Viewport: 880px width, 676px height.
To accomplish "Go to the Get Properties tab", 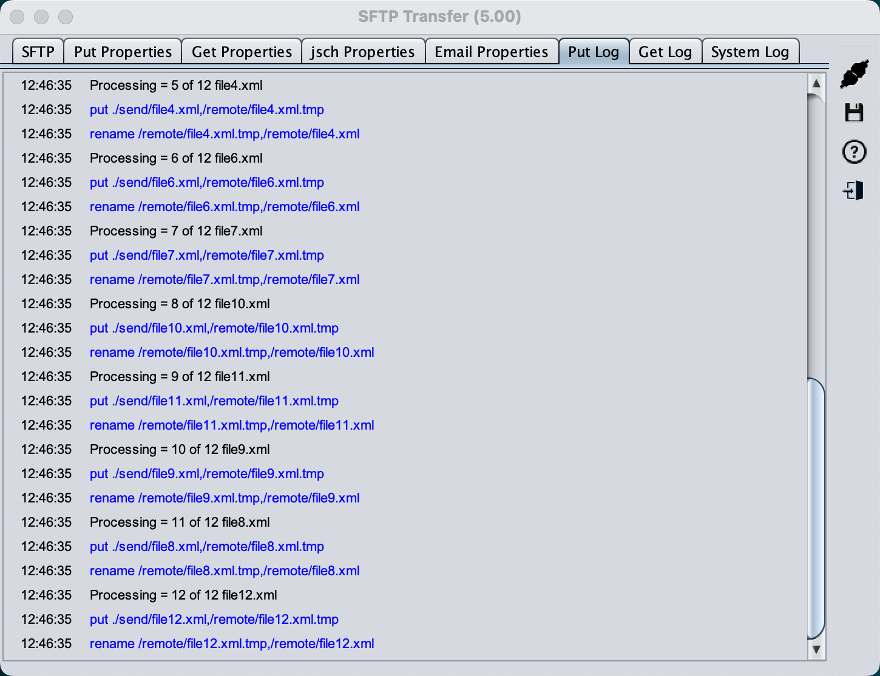I will [242, 52].
